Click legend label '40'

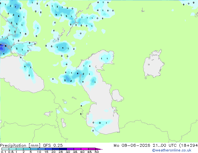[x=82, y=152]
